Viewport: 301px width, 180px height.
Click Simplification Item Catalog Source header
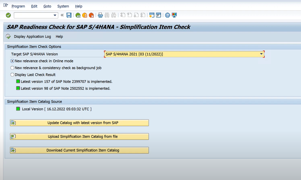pos(34,102)
